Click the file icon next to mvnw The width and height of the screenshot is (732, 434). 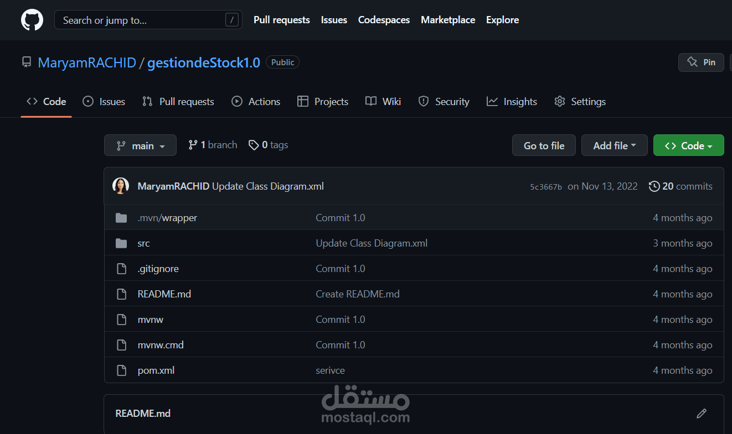coord(121,320)
